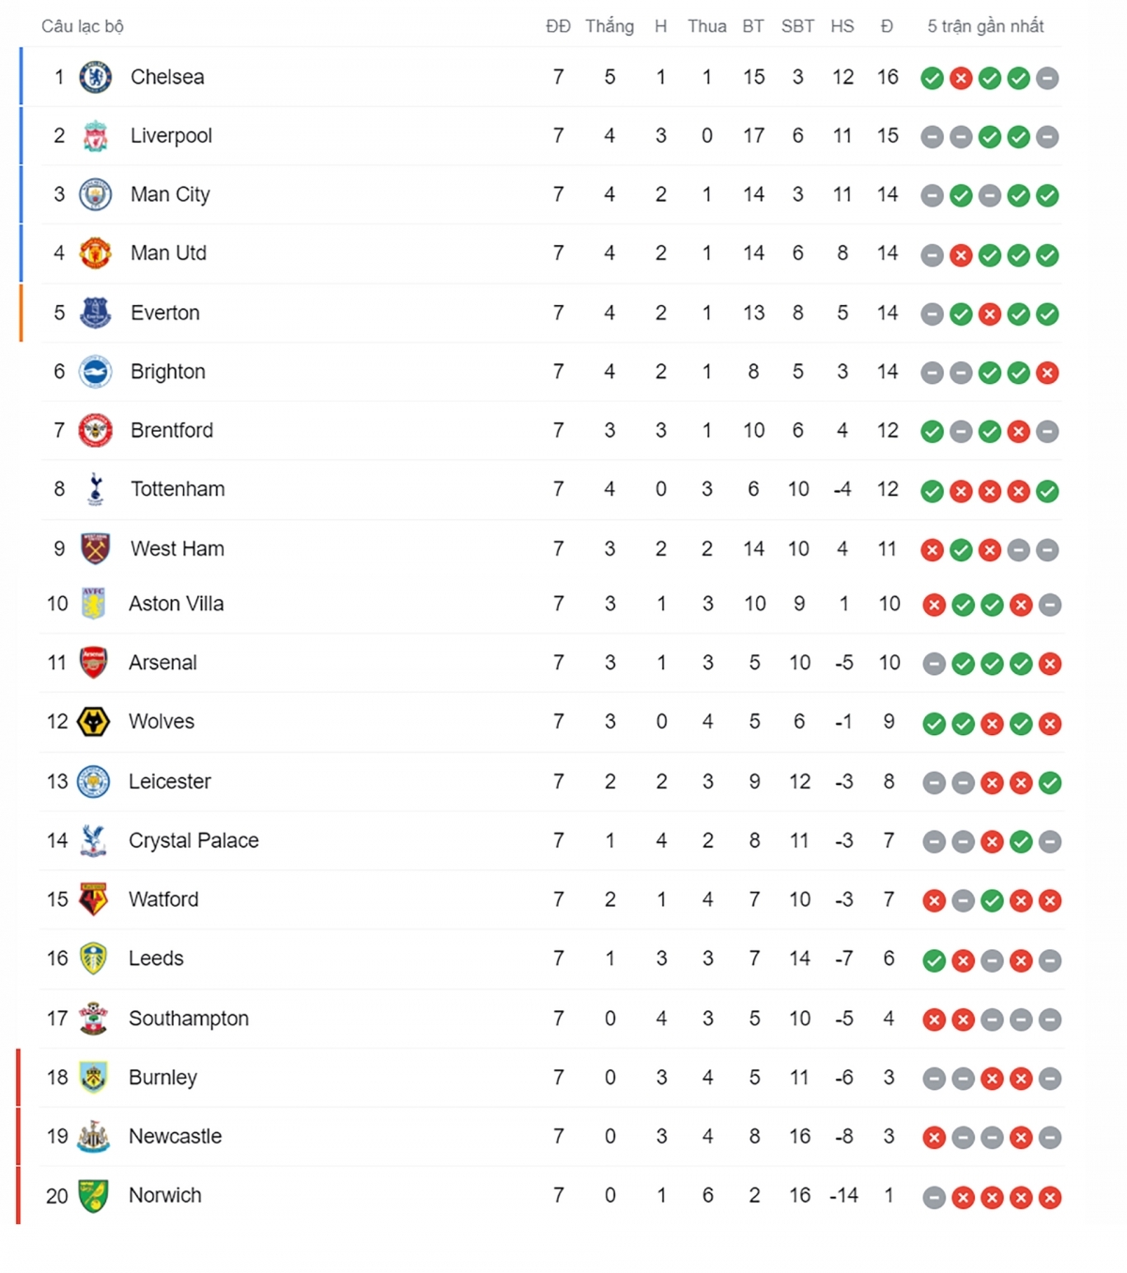Click the Liverpool club crest
The height and width of the screenshot is (1273, 1127).
click(x=95, y=136)
